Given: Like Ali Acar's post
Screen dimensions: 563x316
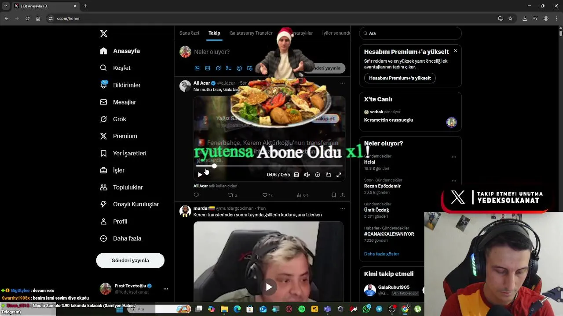Looking at the screenshot, I should [x=267, y=195].
